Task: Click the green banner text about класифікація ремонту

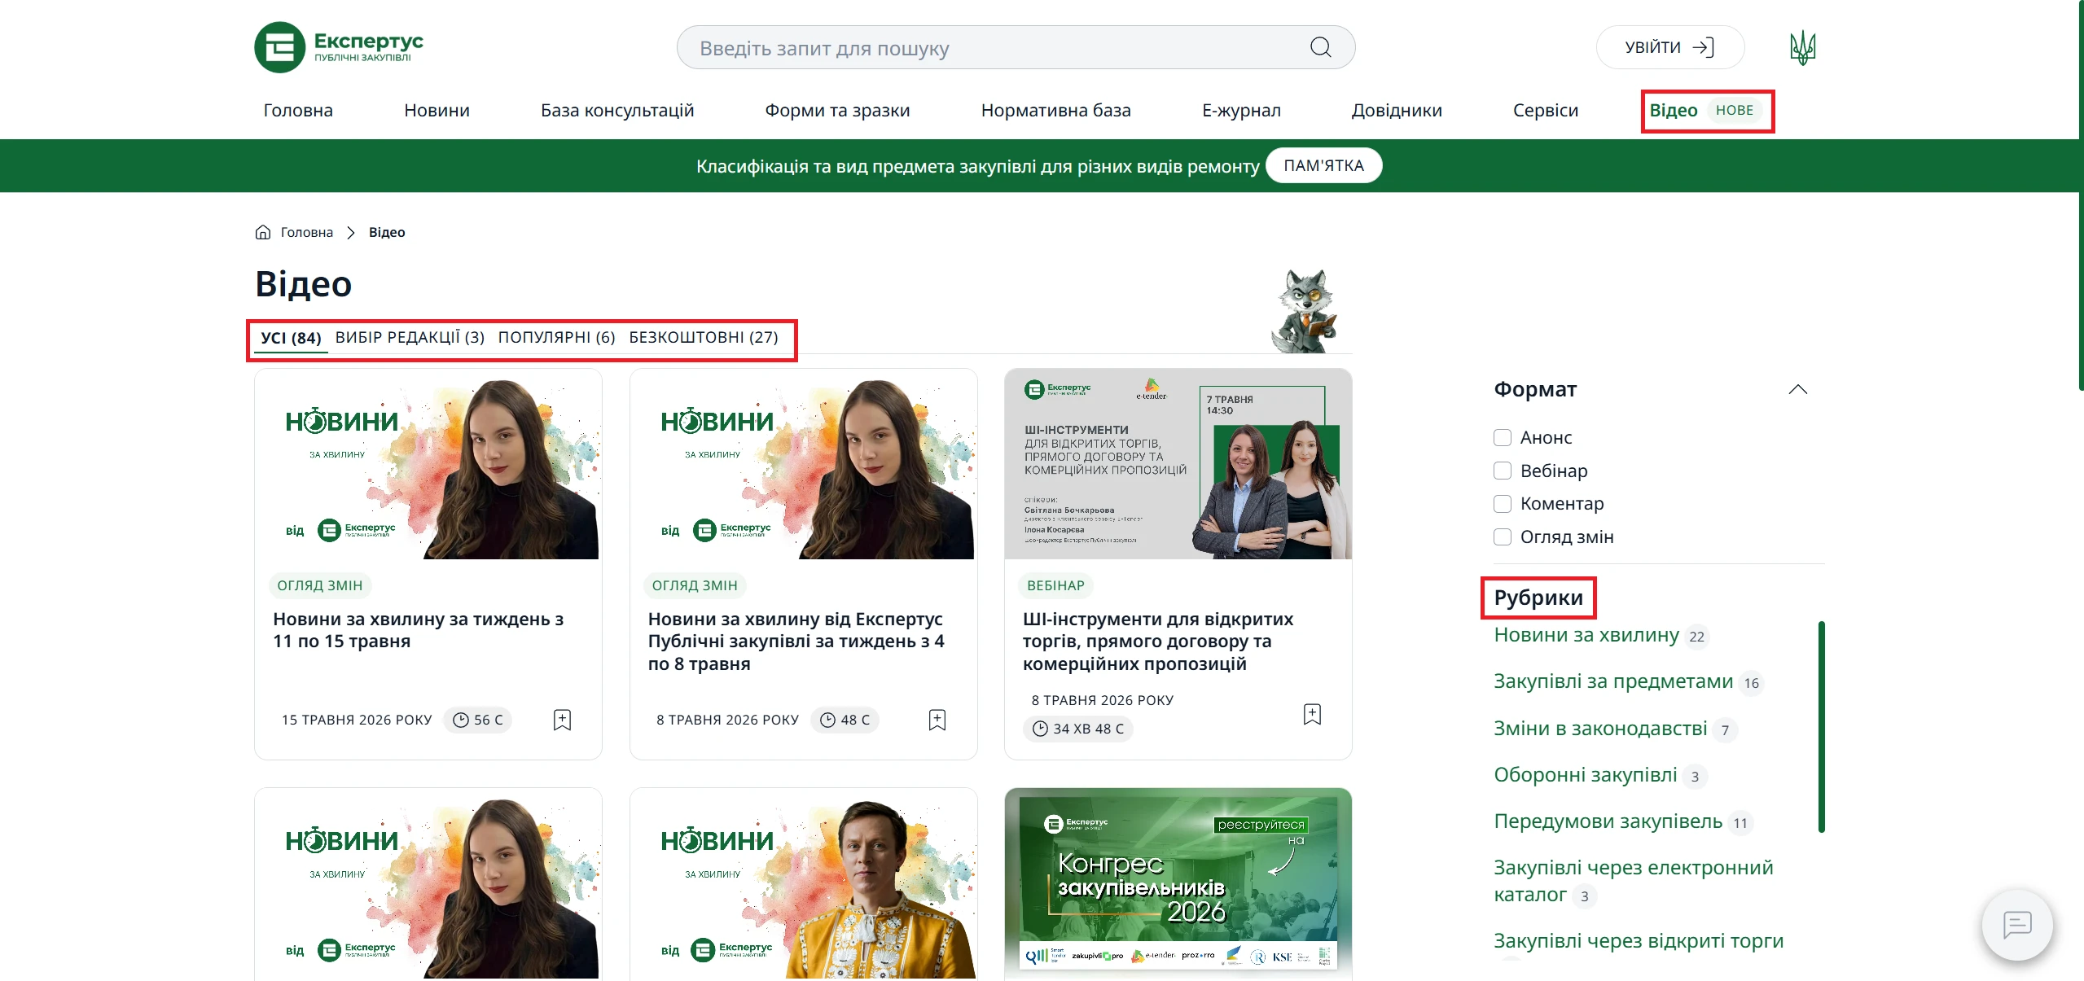Action: [977, 166]
